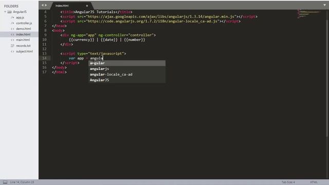Open subject.html from the sidebar
The width and height of the screenshot is (329, 185).
24,51
